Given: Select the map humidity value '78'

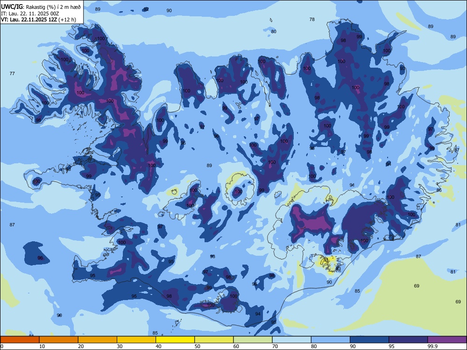Looking at the screenshot, I should coord(312,19).
